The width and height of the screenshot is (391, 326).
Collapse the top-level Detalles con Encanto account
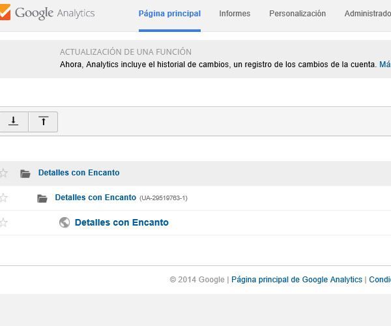(x=79, y=173)
